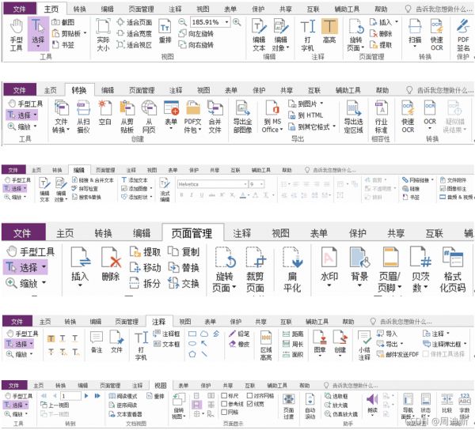Expand 到 MS Office dropdown in the 转换 ribbon

coord(281,130)
